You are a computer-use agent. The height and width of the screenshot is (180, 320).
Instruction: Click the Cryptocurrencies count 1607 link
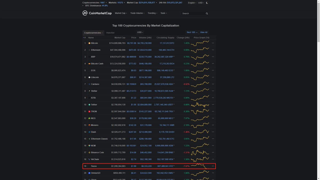102,3
